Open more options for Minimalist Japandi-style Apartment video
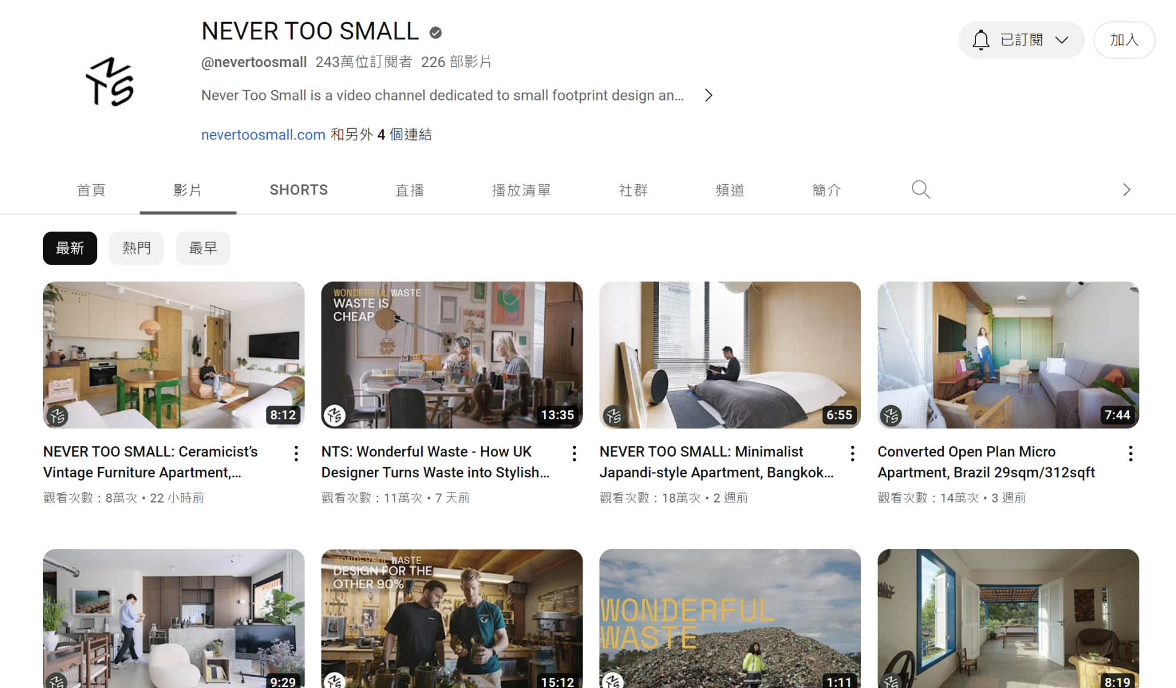 [852, 453]
